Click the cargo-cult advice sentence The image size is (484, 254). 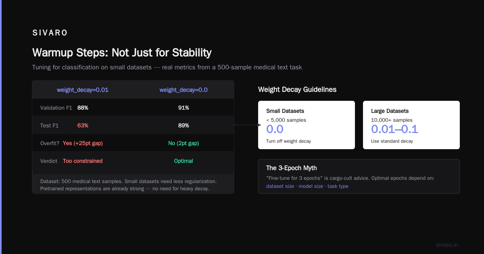(350, 178)
